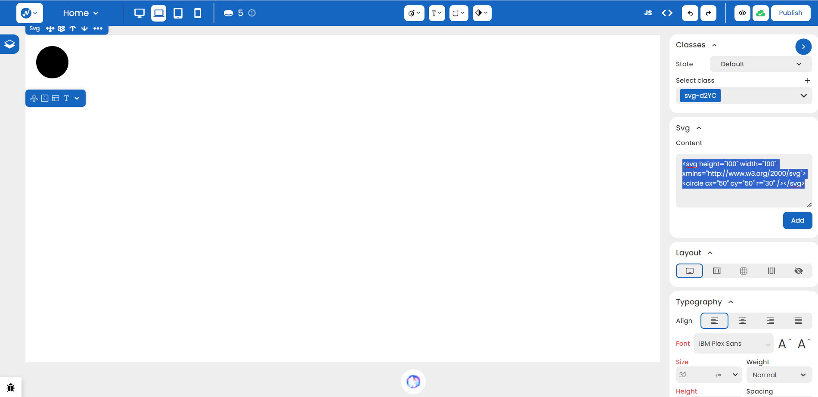Open the code view brackets icon
This screenshot has width=818, height=397.
(x=667, y=13)
